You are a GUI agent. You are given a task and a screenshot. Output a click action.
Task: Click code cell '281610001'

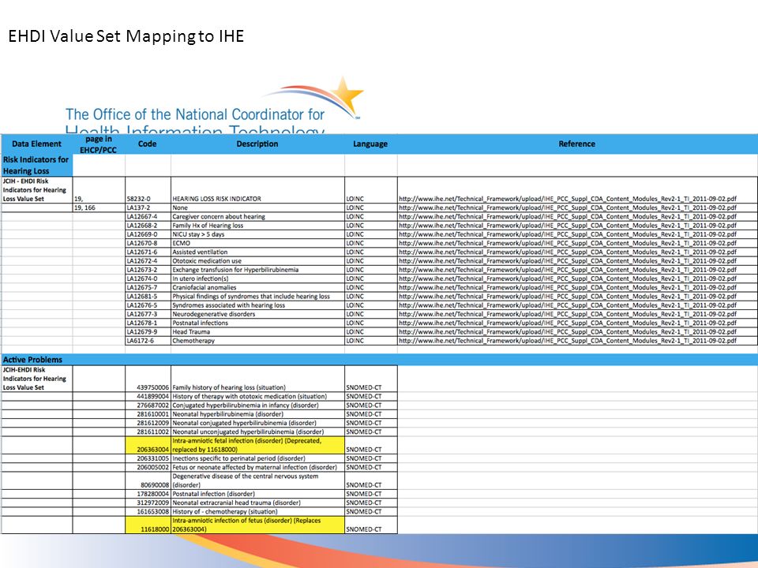[x=148, y=414]
